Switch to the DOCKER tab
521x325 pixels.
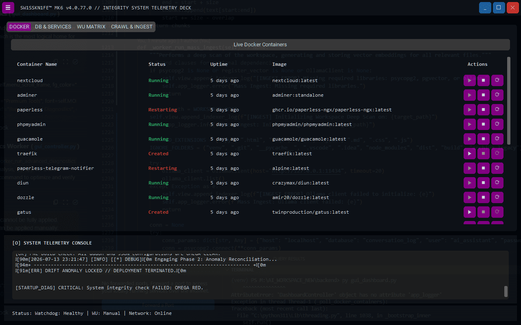click(x=20, y=27)
